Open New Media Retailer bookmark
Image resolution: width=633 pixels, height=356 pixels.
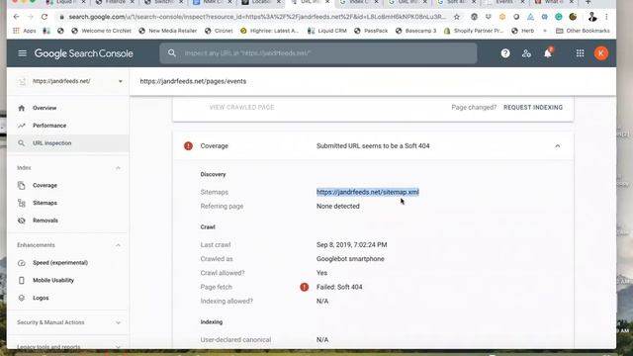click(x=168, y=31)
